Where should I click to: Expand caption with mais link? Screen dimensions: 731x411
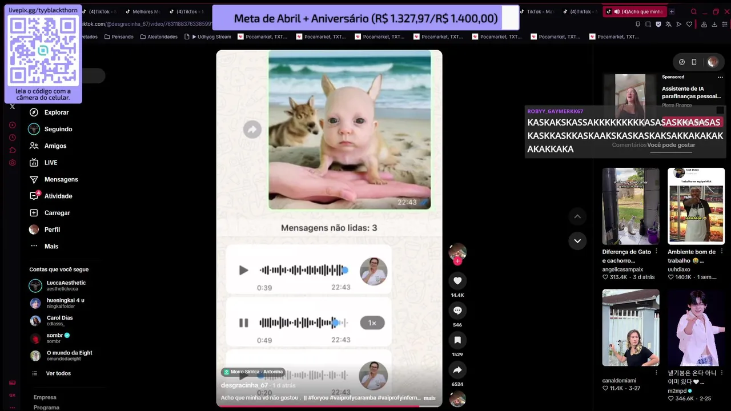click(x=429, y=398)
